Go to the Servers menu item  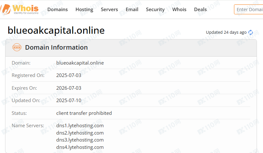tap(109, 10)
